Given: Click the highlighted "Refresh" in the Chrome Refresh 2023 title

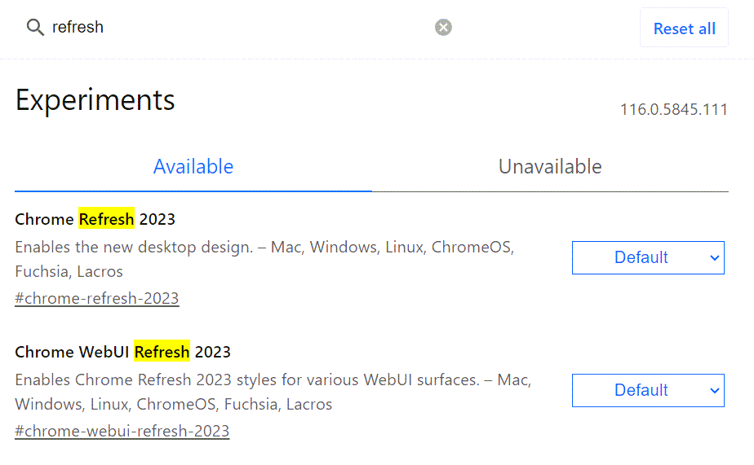Looking at the screenshot, I should pyautogui.click(x=106, y=219).
